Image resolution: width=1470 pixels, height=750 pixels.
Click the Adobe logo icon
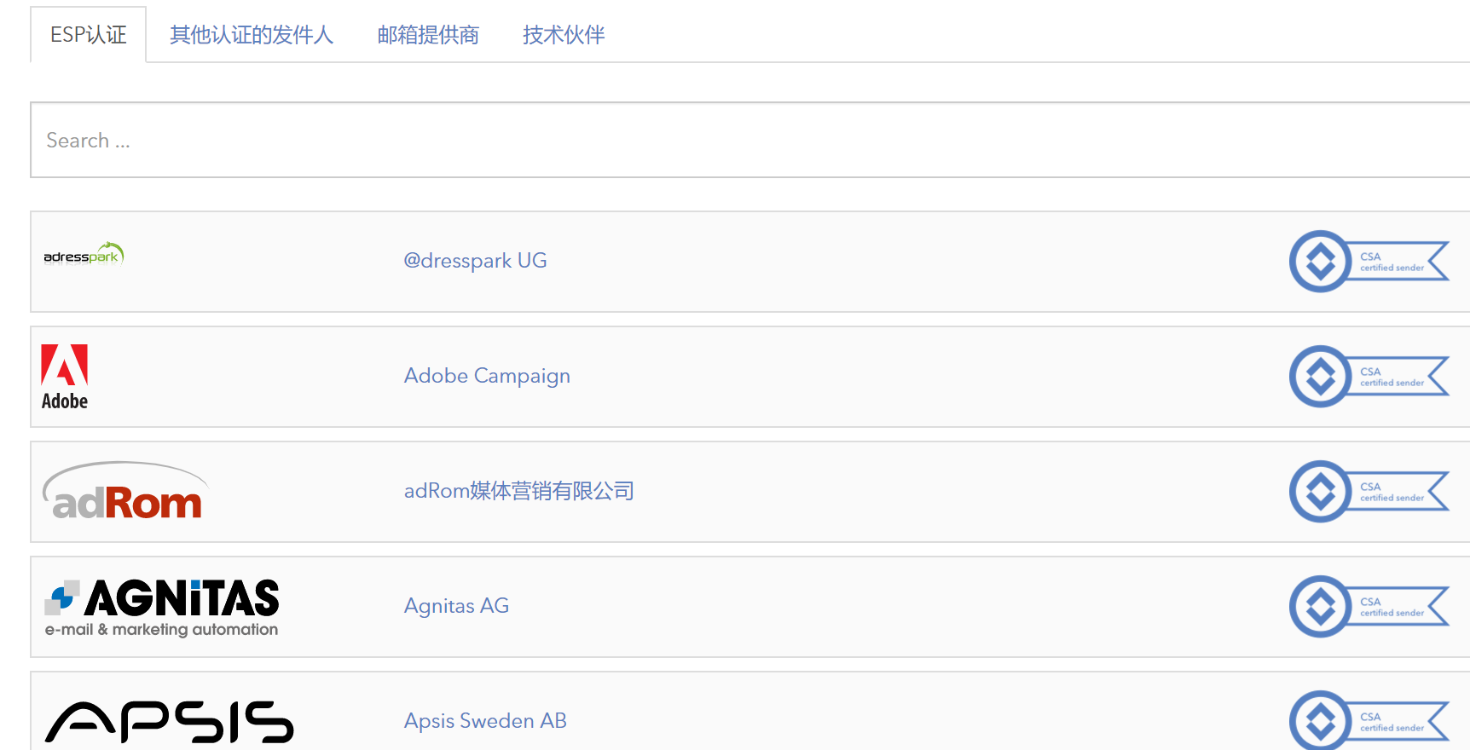tap(65, 377)
